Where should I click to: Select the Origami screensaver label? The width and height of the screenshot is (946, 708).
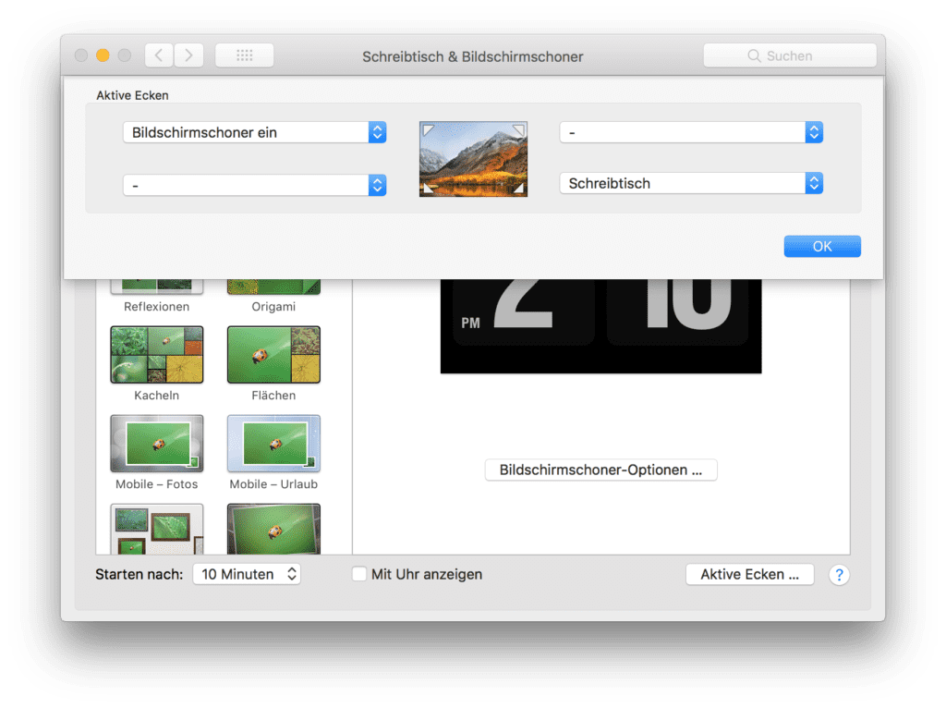pos(273,307)
